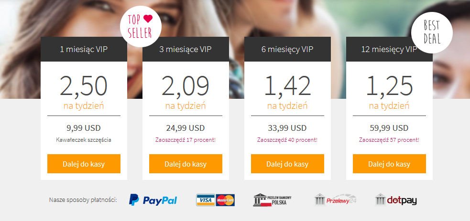Click the 33,99 USD total price
Image resolution: width=470 pixels, height=221 pixels.
click(287, 128)
